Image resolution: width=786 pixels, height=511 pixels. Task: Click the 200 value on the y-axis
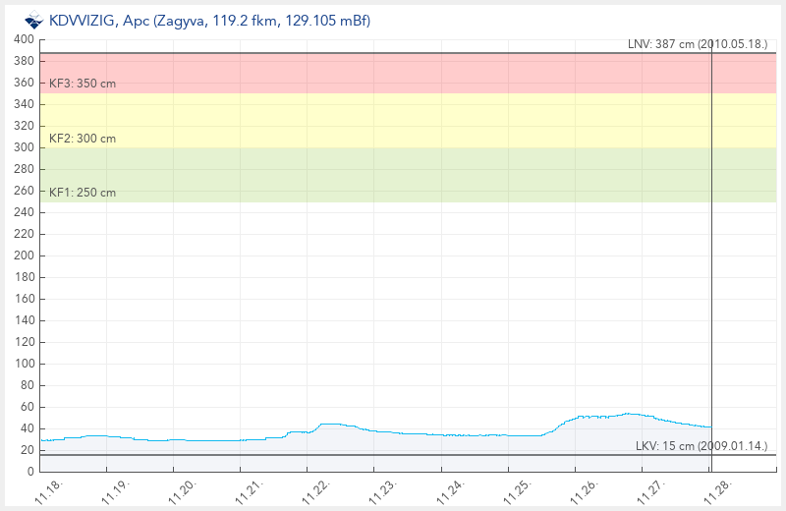(x=24, y=255)
